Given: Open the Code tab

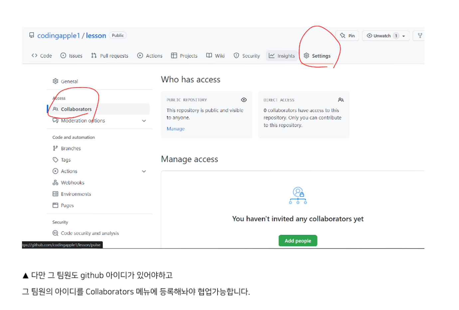Looking at the screenshot, I should (42, 56).
